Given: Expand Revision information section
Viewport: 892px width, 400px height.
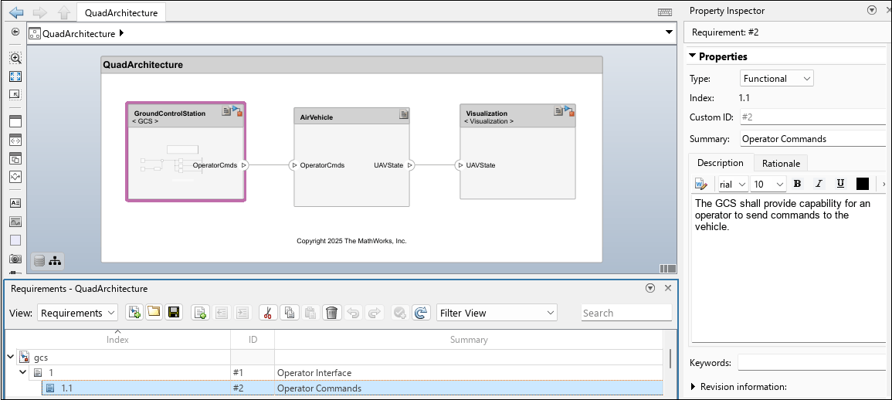Looking at the screenshot, I should (x=693, y=387).
